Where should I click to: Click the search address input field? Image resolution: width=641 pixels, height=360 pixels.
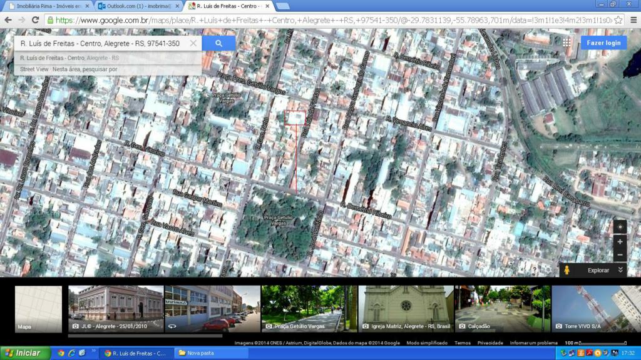pyautogui.click(x=102, y=43)
